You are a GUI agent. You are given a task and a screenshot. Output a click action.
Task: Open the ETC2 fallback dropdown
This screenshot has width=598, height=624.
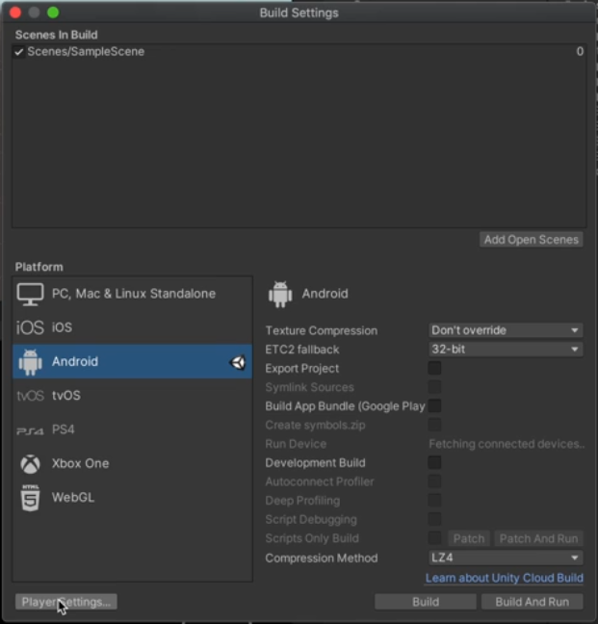(x=506, y=350)
